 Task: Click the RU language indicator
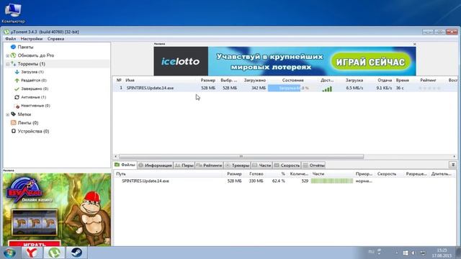tap(371, 252)
